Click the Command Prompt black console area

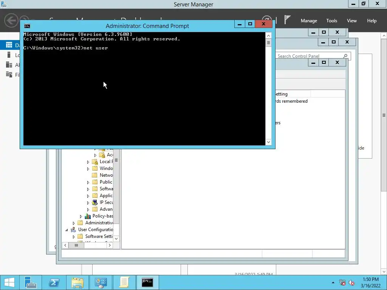[x=144, y=89]
